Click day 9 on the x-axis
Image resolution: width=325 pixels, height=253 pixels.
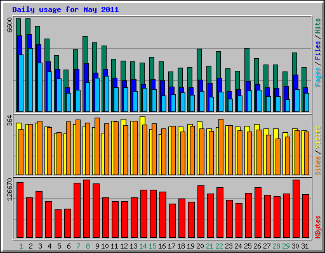point(97,246)
